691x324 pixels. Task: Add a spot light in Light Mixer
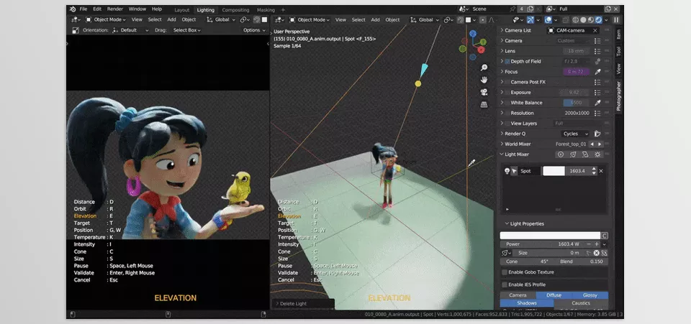pyautogui.click(x=573, y=154)
